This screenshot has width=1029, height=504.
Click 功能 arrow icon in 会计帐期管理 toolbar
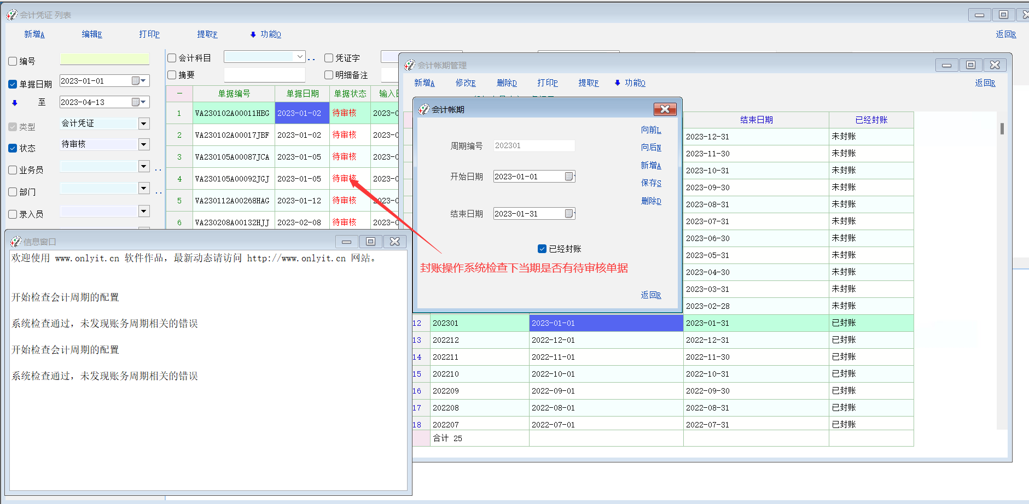click(617, 83)
